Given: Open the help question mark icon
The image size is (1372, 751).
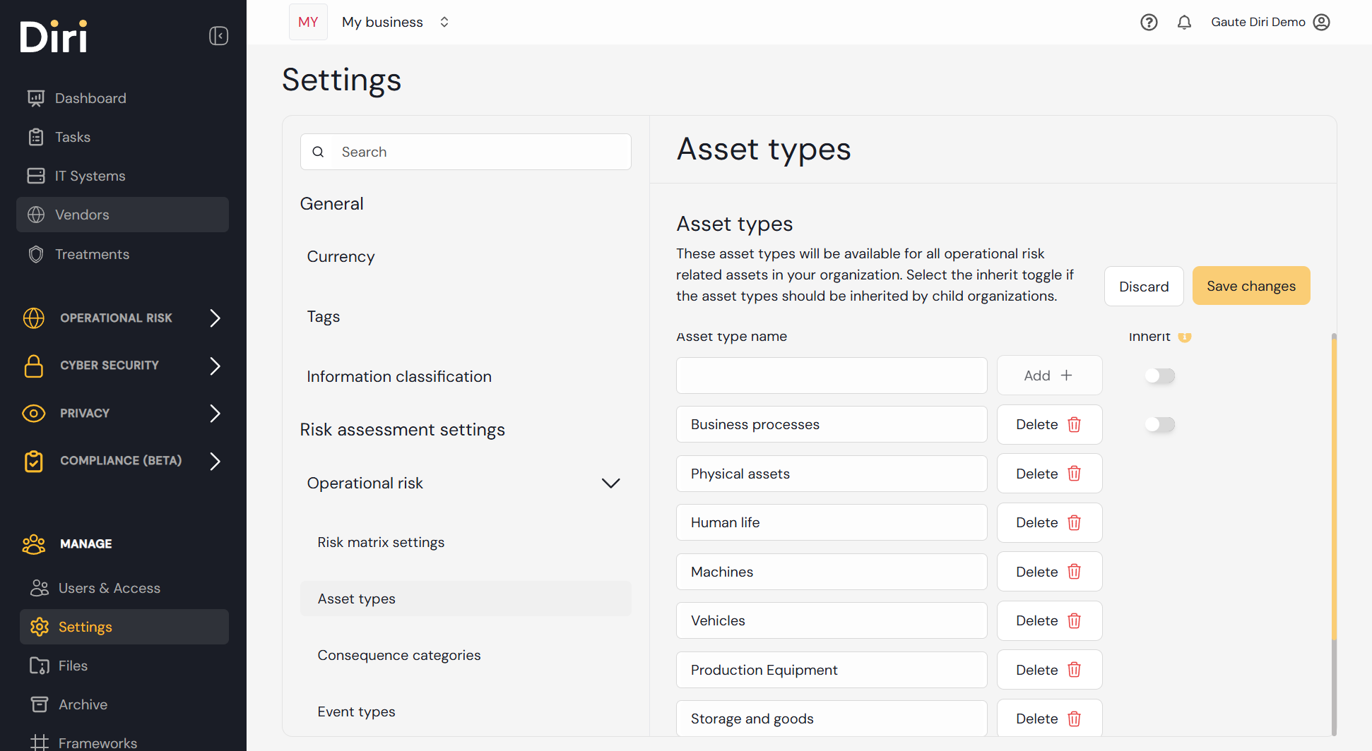Looking at the screenshot, I should point(1149,23).
